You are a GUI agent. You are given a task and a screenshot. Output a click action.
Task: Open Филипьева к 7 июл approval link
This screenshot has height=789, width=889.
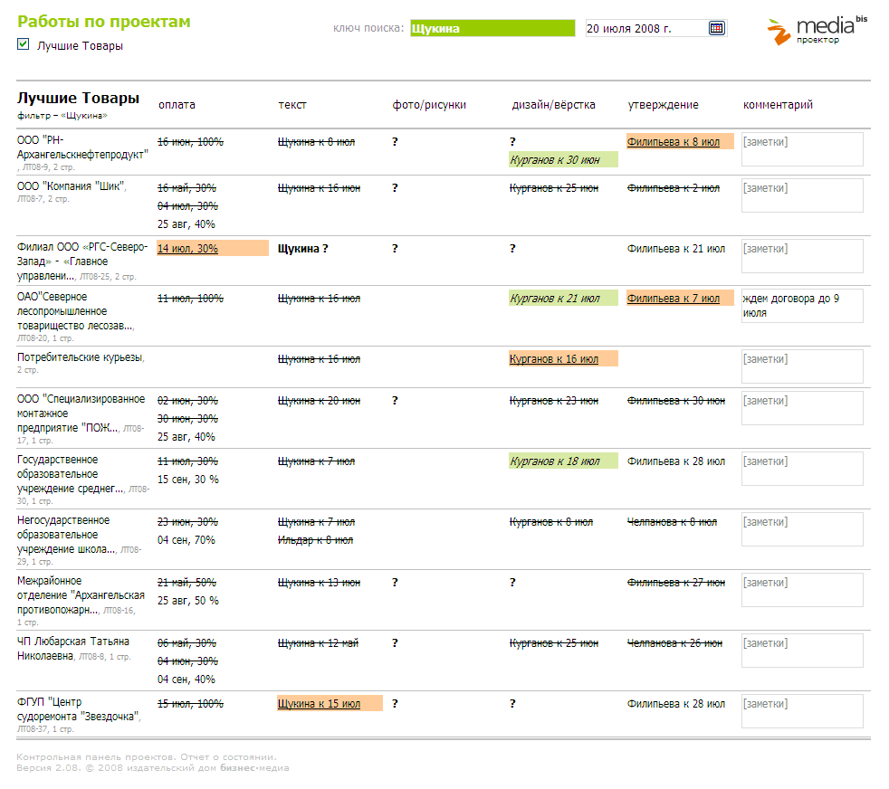tap(673, 299)
